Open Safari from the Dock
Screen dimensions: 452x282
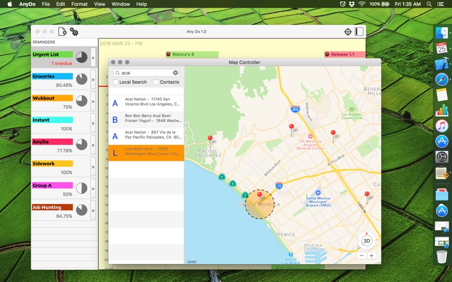[442, 80]
